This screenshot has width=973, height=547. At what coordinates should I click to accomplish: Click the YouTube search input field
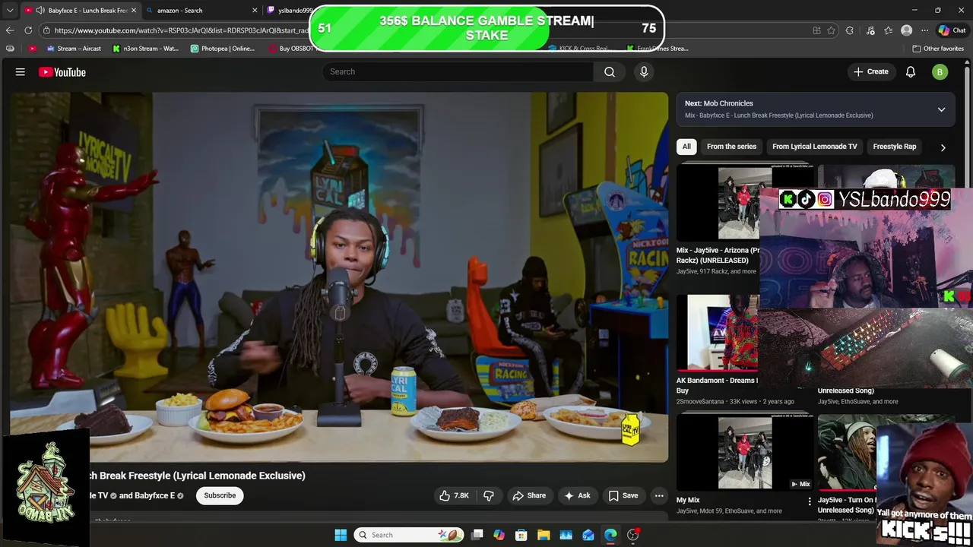tap(458, 71)
